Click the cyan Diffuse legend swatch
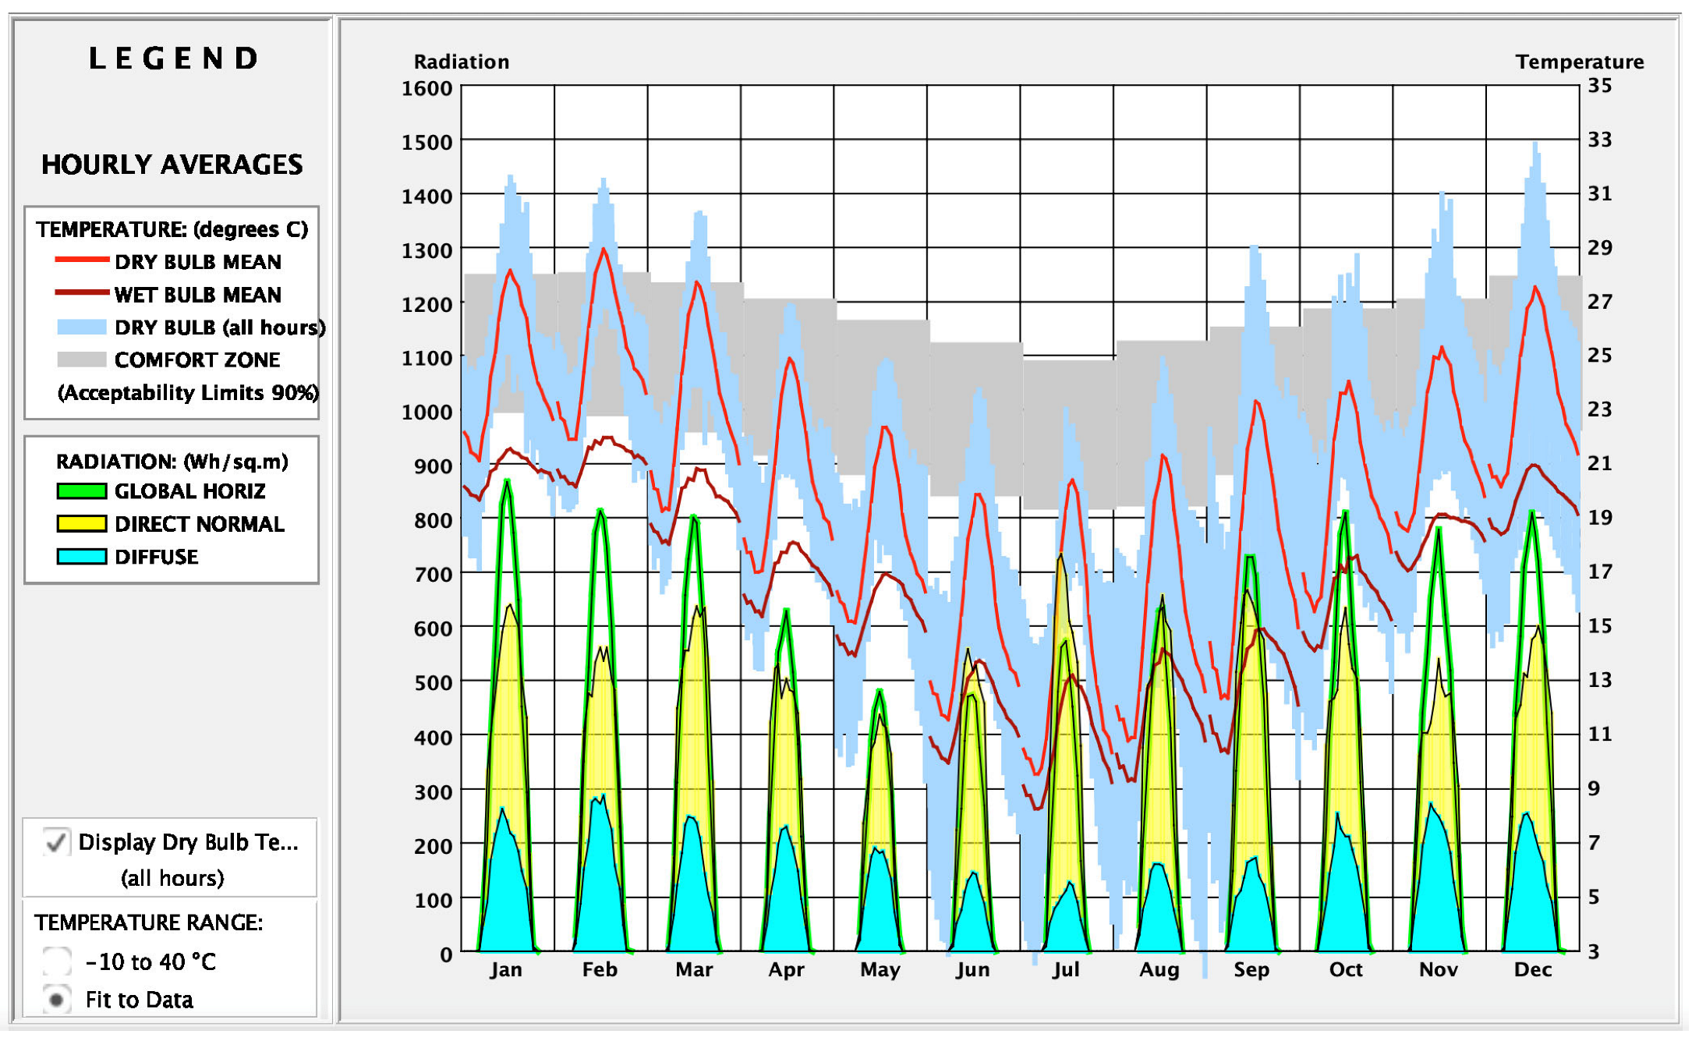 82,557
